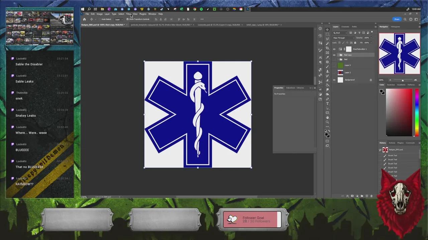The image size is (428, 240).
Task: Click the hue spectrum slider strip
Action: coord(417,112)
